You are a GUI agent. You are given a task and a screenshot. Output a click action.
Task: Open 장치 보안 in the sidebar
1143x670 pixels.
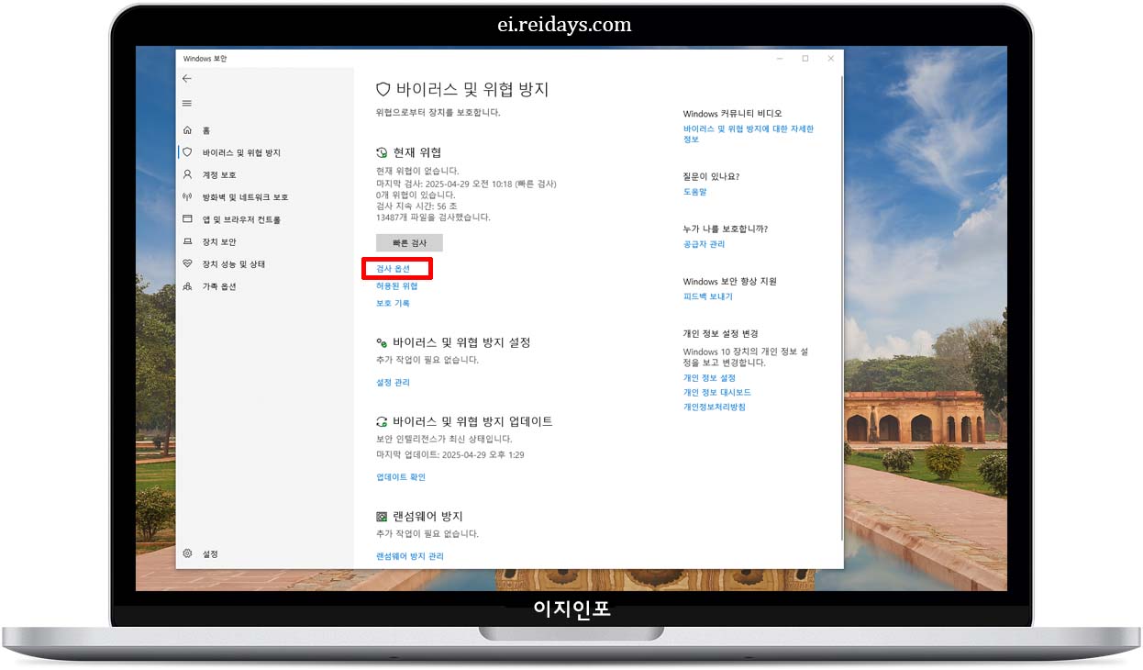[219, 241]
